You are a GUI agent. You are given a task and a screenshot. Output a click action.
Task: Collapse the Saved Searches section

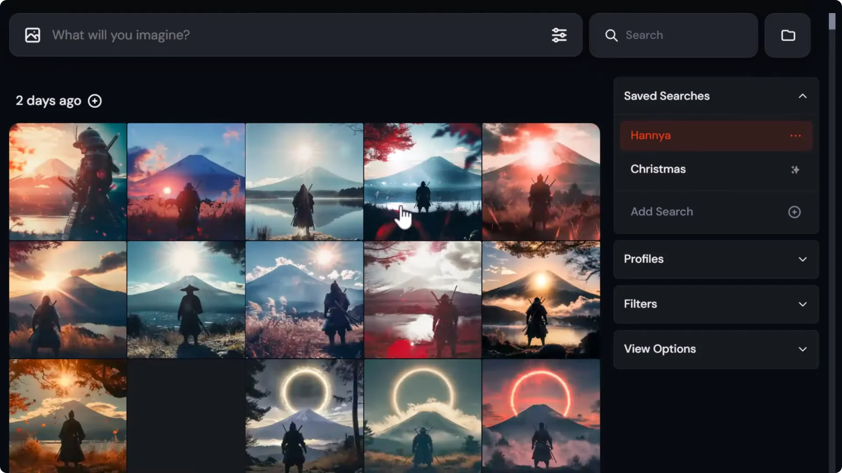point(803,96)
